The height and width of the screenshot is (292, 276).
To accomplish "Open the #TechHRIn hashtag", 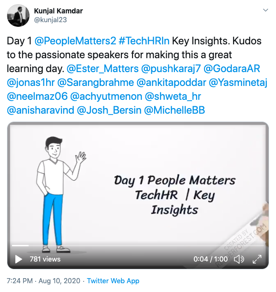I will pyautogui.click(x=144, y=41).
